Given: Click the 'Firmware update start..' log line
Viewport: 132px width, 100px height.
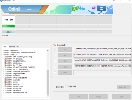Looking at the screenshot, I should [x=17, y=71].
